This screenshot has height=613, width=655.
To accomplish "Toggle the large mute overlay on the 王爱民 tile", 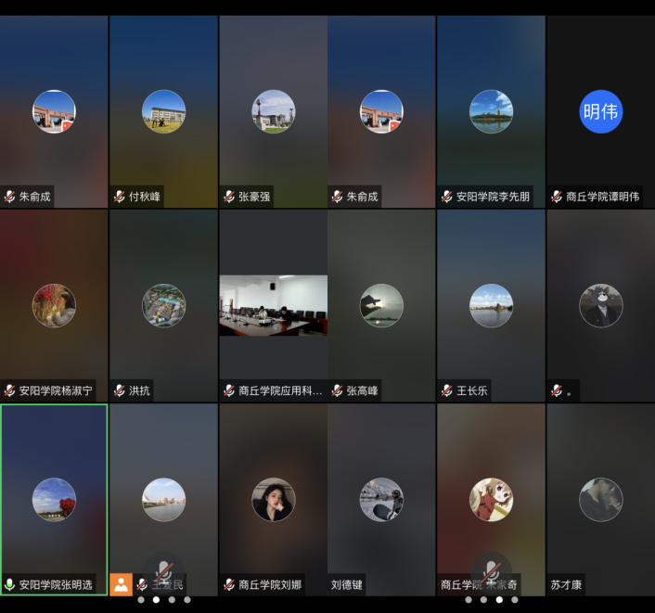I will (163, 570).
